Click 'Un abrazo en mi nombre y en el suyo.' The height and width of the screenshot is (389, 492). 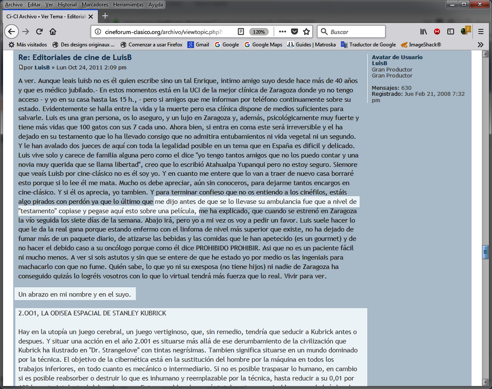tap(74, 294)
